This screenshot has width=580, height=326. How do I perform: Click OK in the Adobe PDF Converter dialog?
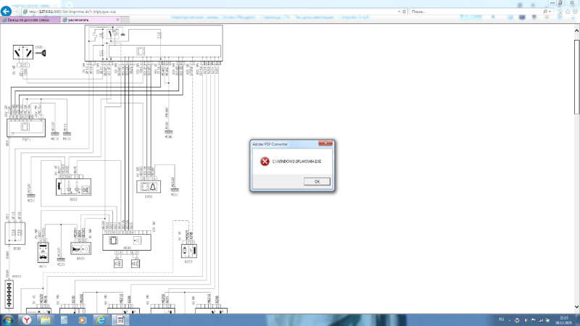pyautogui.click(x=315, y=181)
